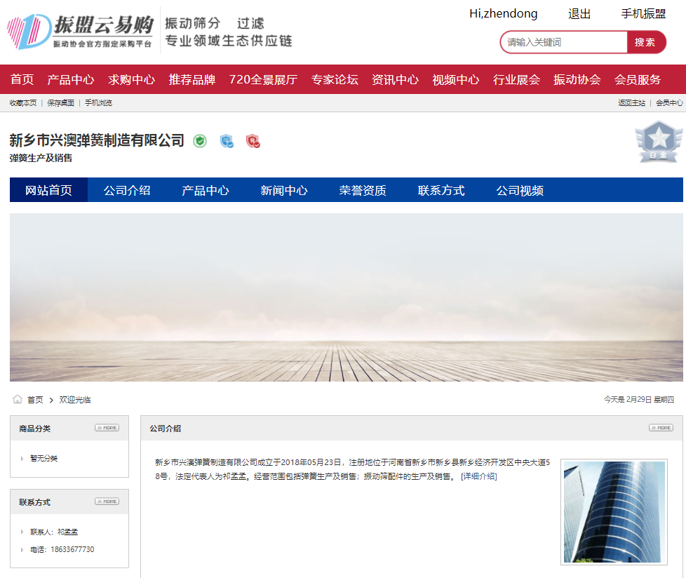Click the blue shield certification badge
The width and height of the screenshot is (686, 578).
226,141
